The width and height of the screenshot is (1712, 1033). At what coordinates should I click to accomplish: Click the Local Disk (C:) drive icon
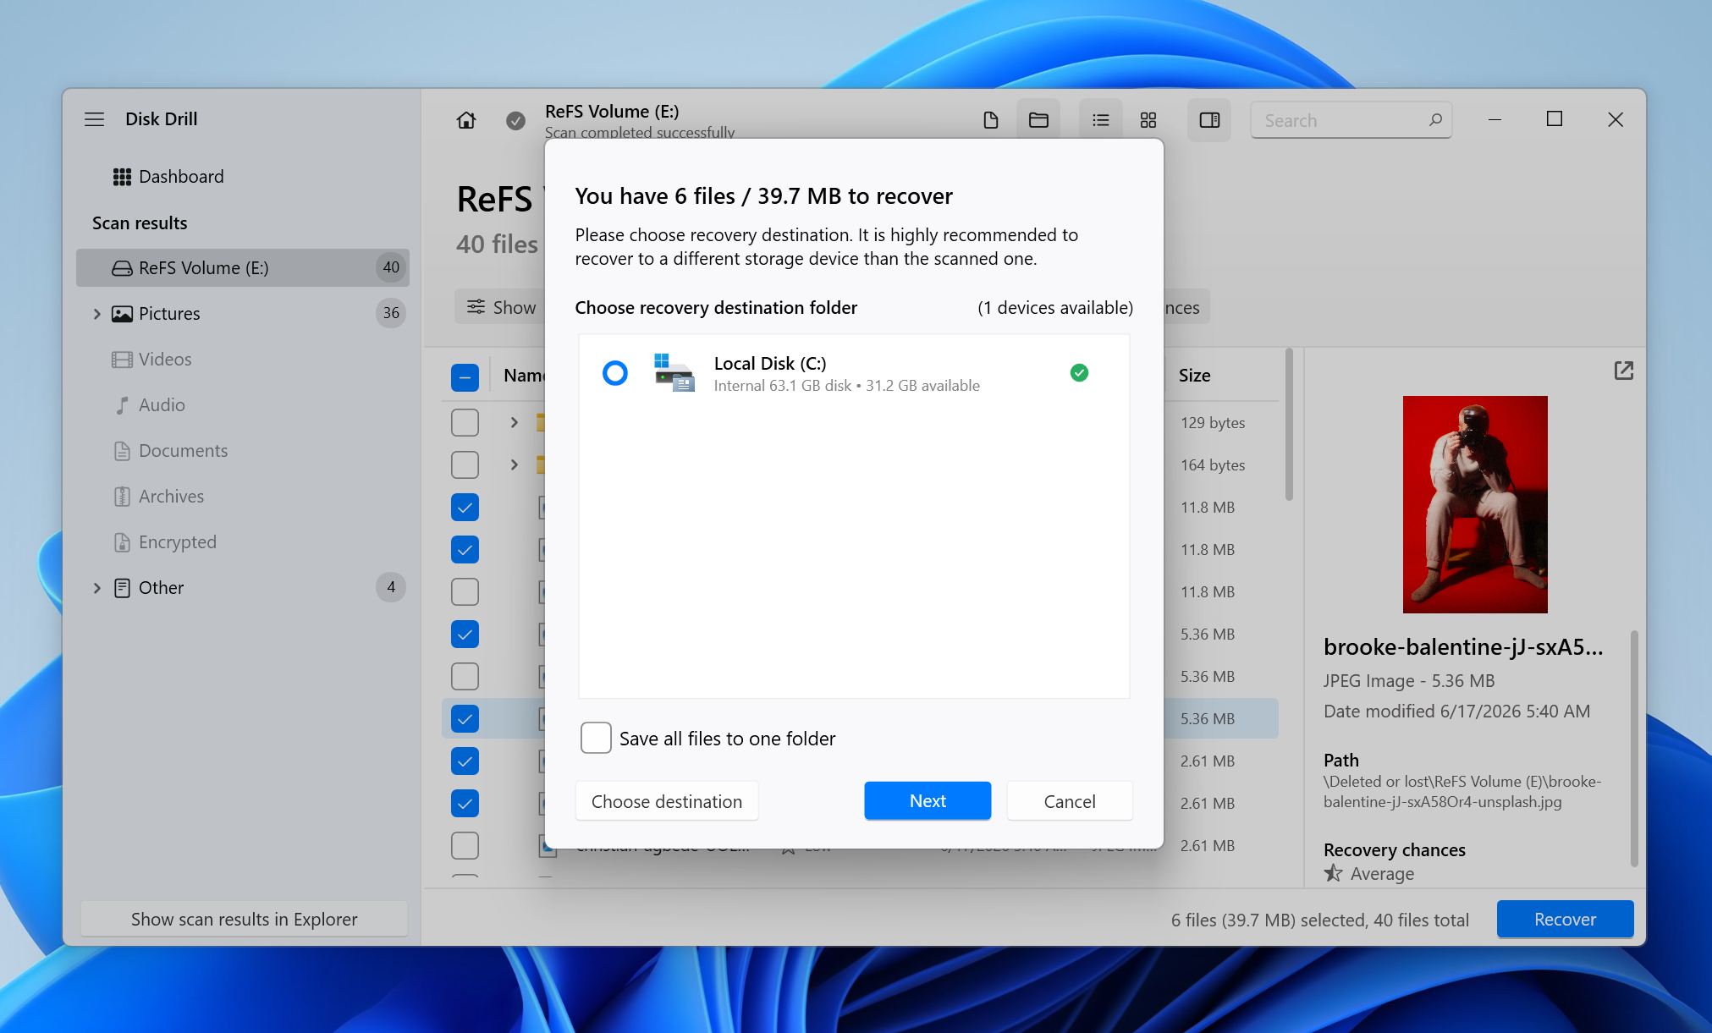(x=674, y=373)
